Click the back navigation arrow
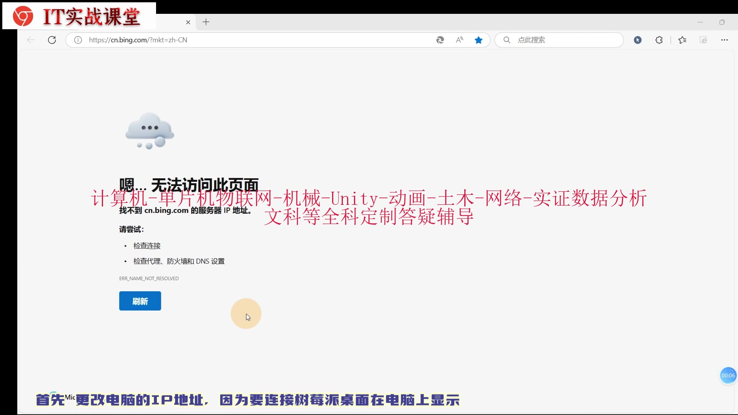The image size is (738, 415). (31, 40)
